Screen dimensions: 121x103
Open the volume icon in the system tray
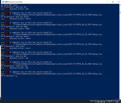(101, 102)
